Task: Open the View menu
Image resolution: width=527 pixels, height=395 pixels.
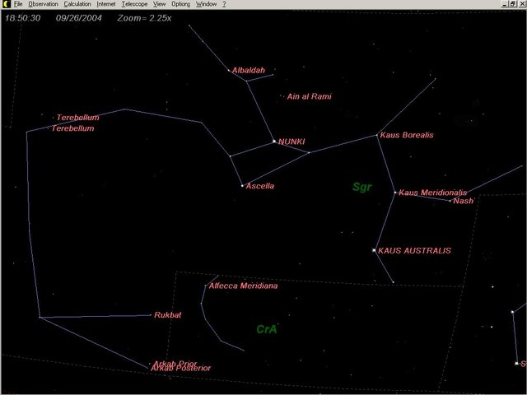Action: [x=160, y=4]
